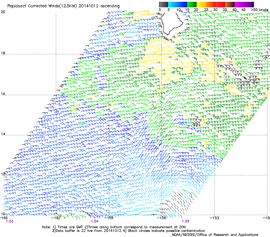Image resolution: width=270 pixels, height=237 pixels.
Task: Click the latitude label '20'
Action: coord(3,12)
